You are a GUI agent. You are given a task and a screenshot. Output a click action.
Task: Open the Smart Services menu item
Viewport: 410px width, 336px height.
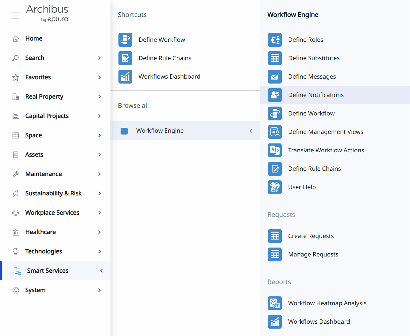(x=55, y=271)
